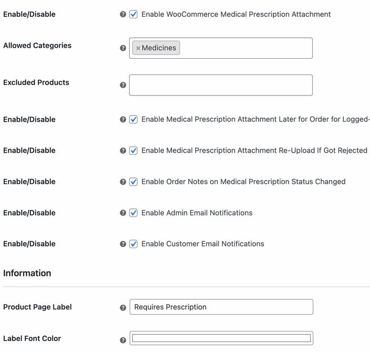The width and height of the screenshot is (370, 352).
Task: Click help icon beside Attachment Later for Order option
Action: click(x=123, y=120)
